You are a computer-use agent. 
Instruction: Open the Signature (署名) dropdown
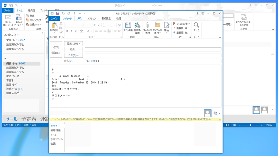tap(166, 28)
